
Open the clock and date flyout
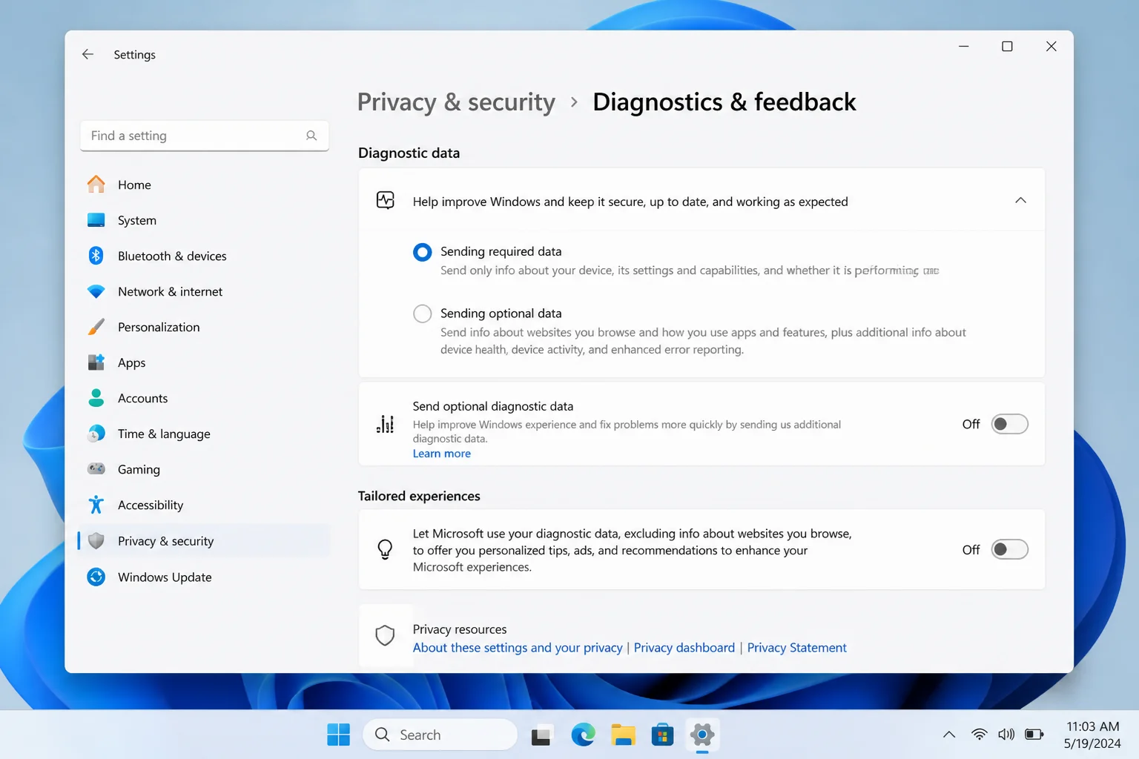(1092, 735)
